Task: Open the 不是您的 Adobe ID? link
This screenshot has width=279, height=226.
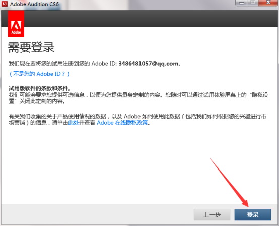Action: (x=39, y=74)
